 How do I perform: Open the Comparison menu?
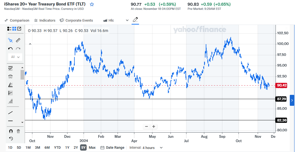[17, 20]
